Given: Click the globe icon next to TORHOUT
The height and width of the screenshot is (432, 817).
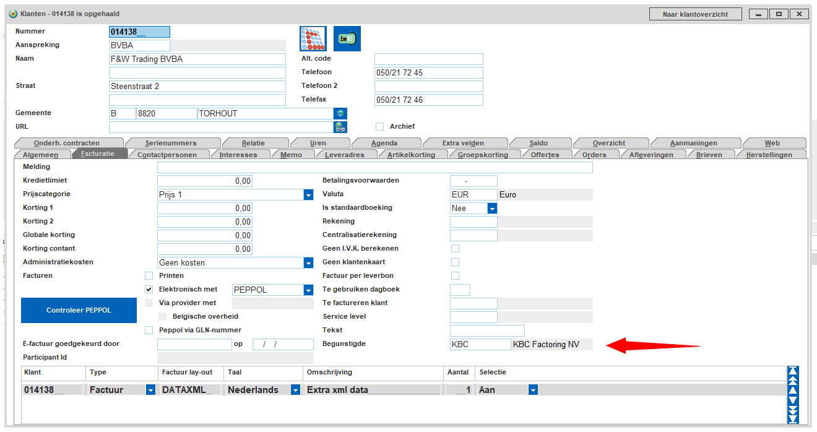Looking at the screenshot, I should (340, 114).
